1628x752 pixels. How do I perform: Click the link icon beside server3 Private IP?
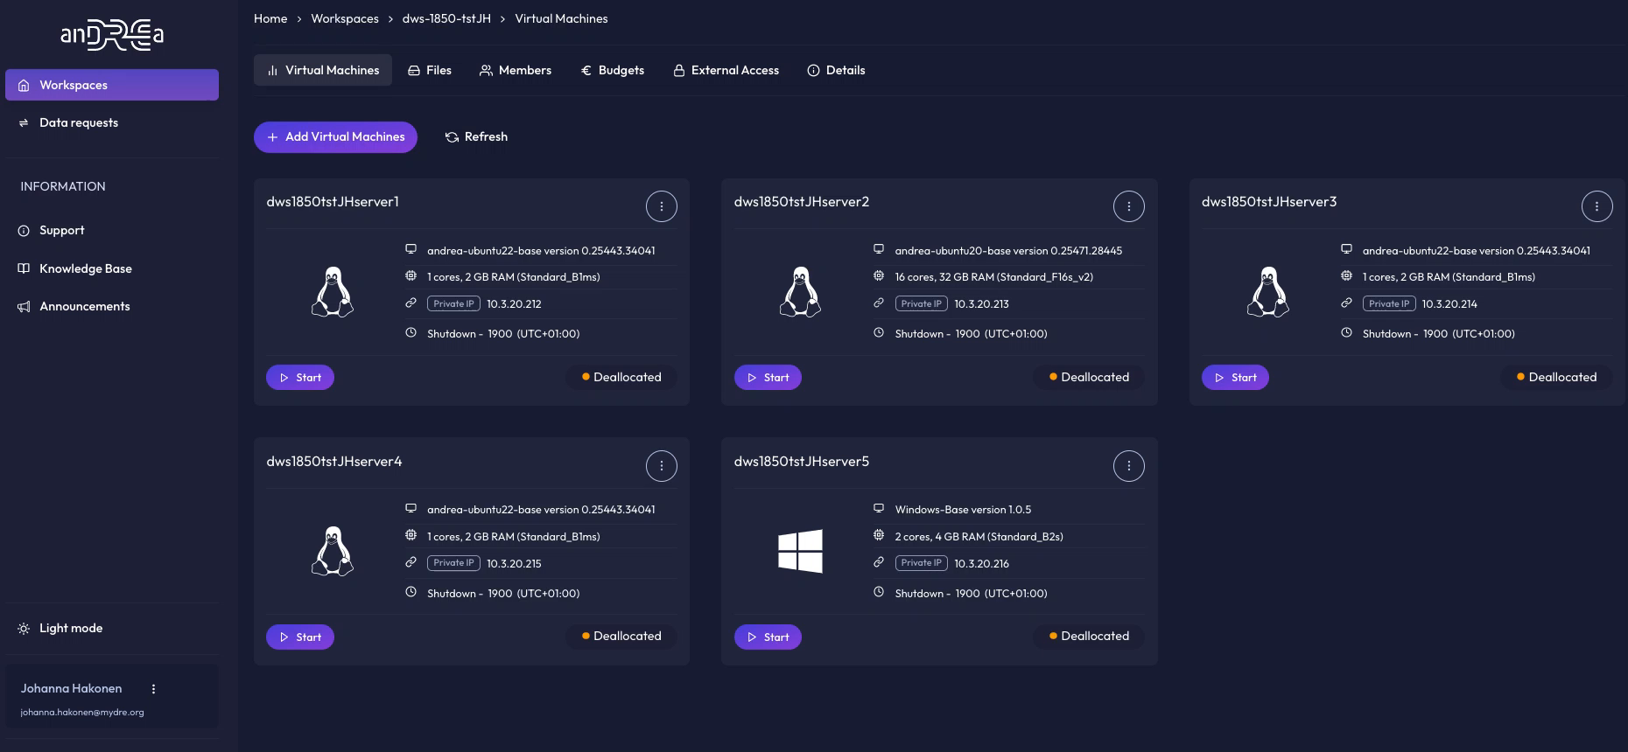coord(1346,303)
